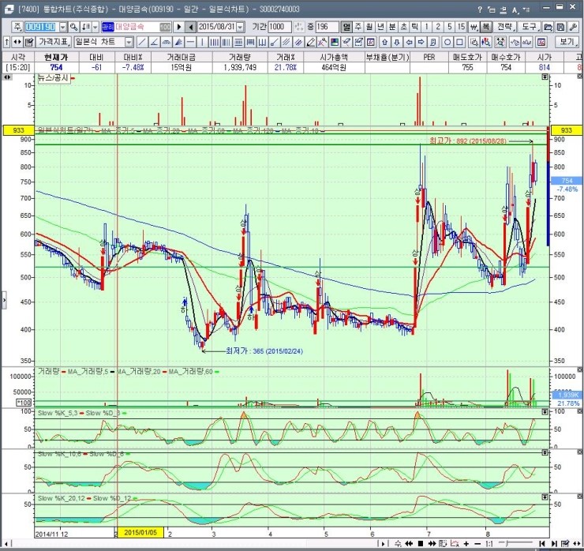Screen dimensions: 584x551
Task: Jump to last data with skip-end icon
Action: 554,544
